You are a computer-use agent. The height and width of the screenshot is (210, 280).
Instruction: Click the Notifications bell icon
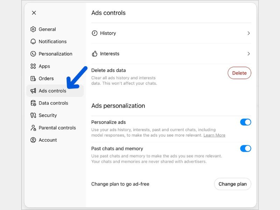(x=33, y=42)
